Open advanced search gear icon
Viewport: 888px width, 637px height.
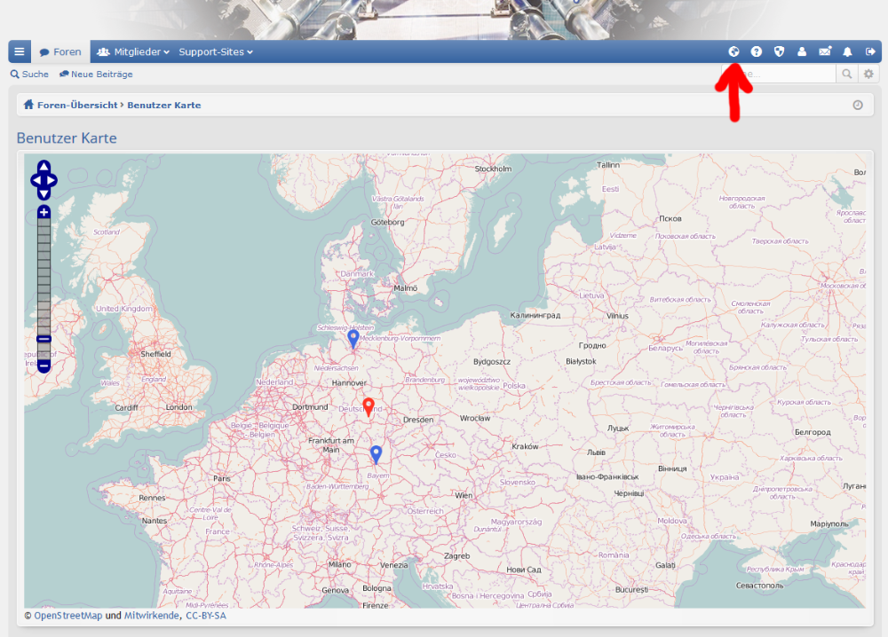coord(868,74)
